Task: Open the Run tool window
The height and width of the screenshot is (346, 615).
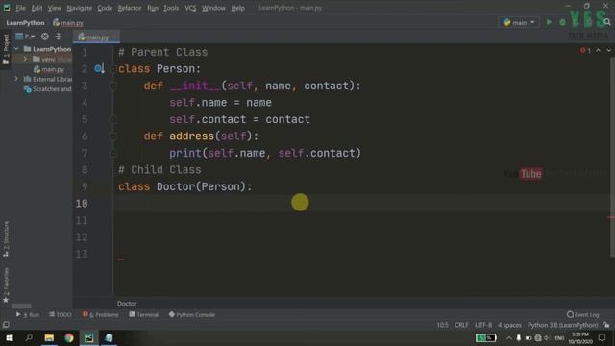Action: 28,314
